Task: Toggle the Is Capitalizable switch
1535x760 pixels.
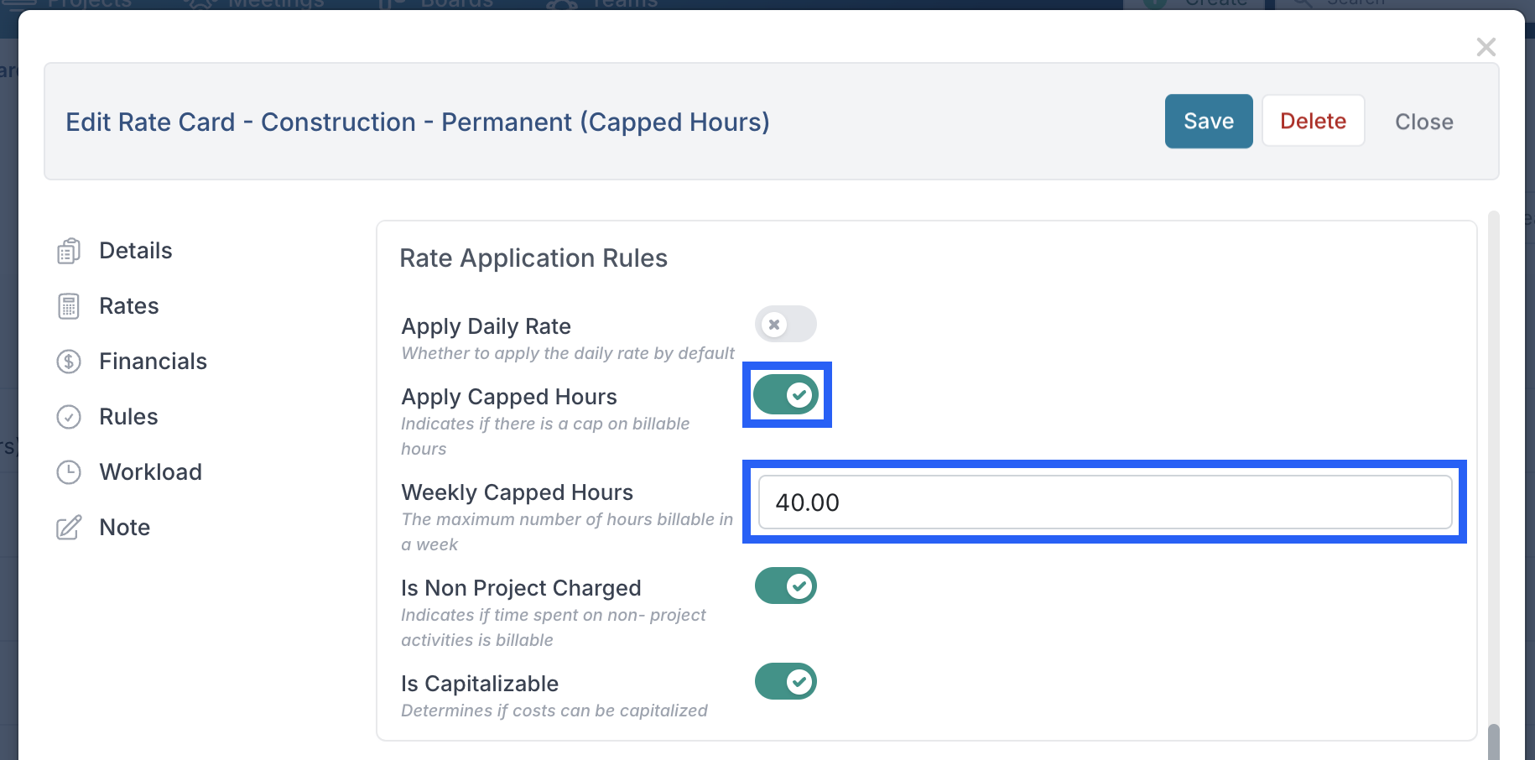Action: pos(786,681)
